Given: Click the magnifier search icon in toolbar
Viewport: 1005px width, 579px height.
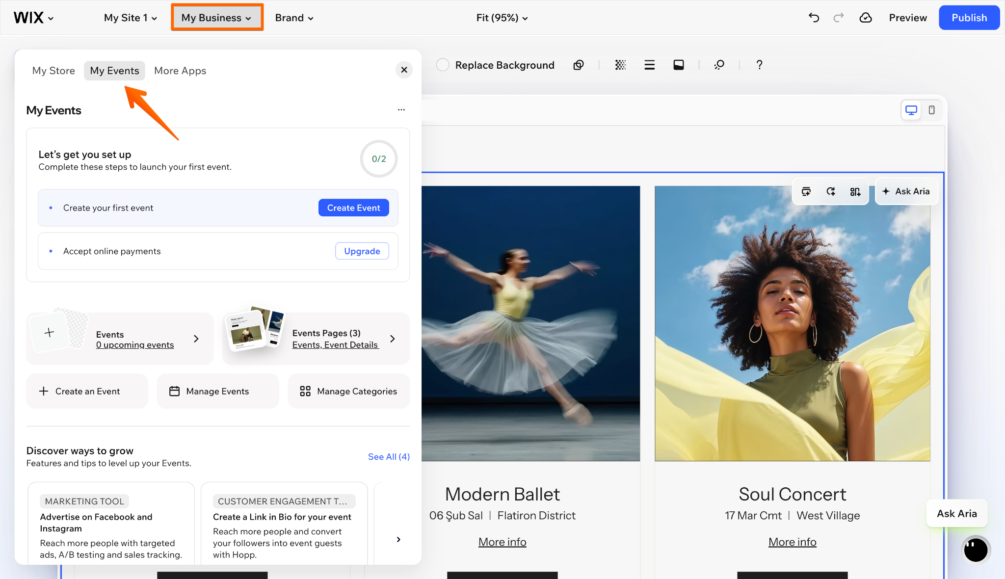Looking at the screenshot, I should point(719,65).
